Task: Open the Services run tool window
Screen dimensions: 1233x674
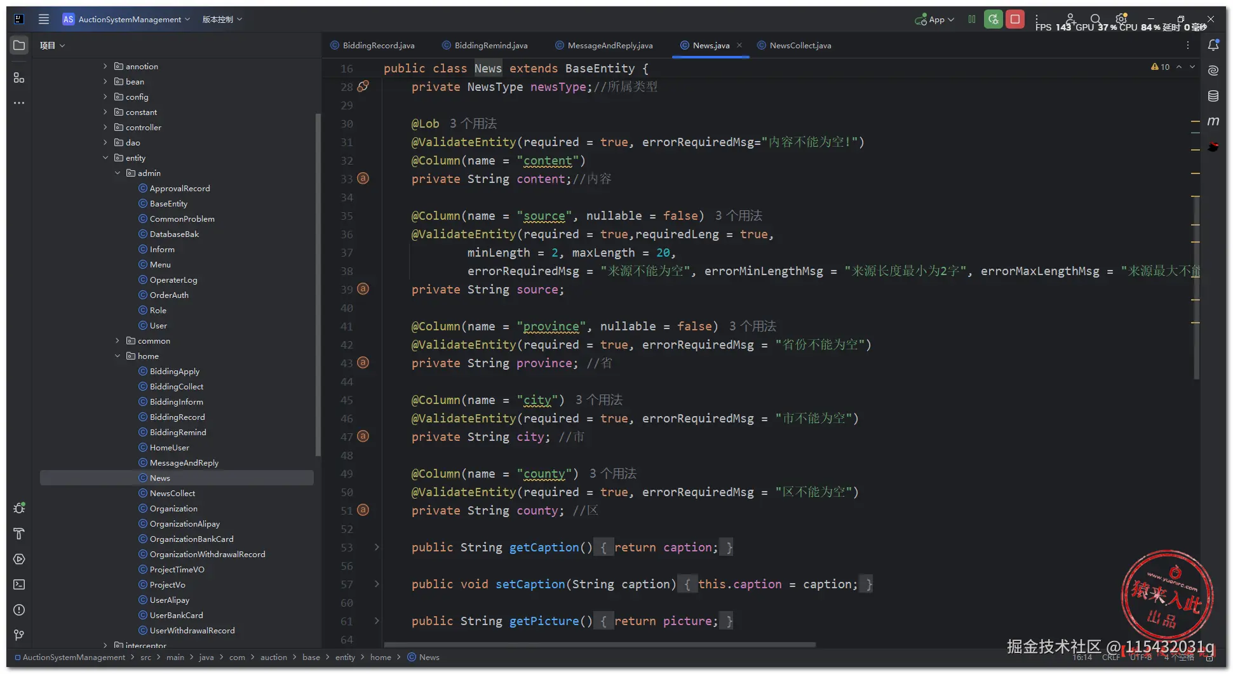Action: click(19, 559)
